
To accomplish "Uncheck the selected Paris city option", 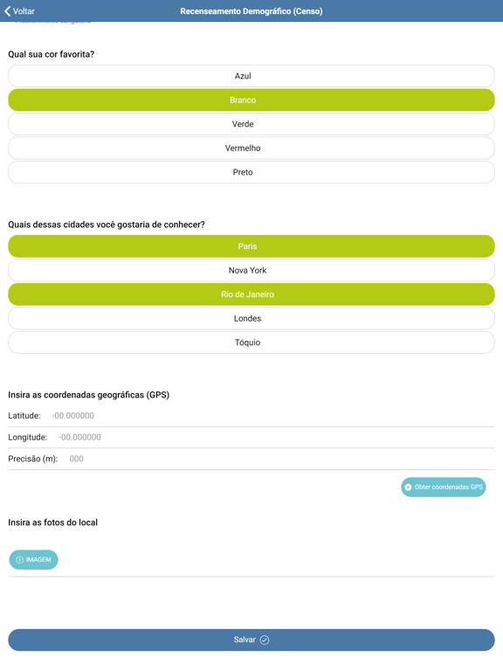I will click(251, 246).
